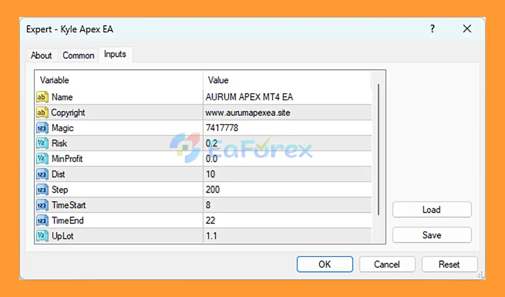Save the input settings
Image resolution: width=505 pixels, height=297 pixels.
tap(432, 235)
